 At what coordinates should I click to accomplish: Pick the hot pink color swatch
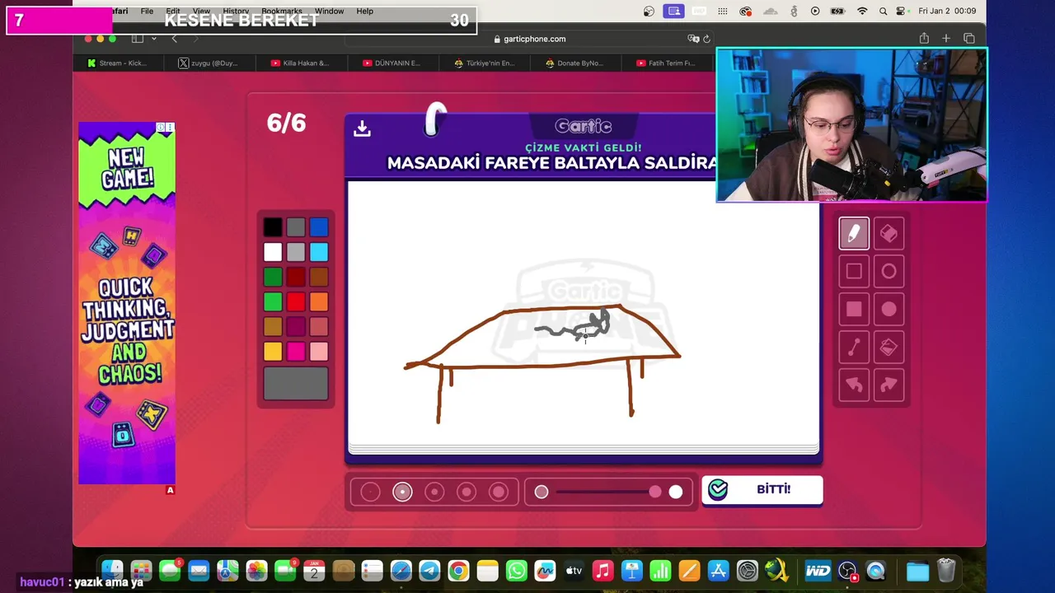(x=296, y=352)
